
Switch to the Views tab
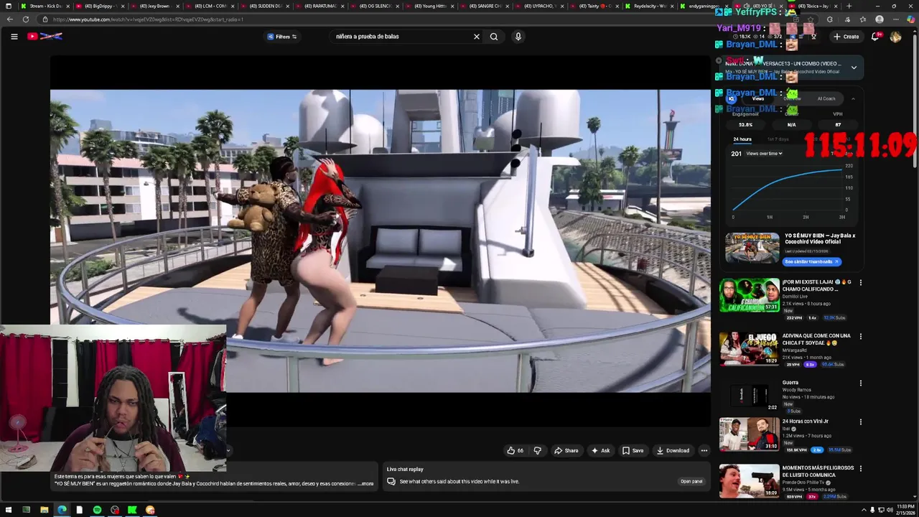pos(758,98)
